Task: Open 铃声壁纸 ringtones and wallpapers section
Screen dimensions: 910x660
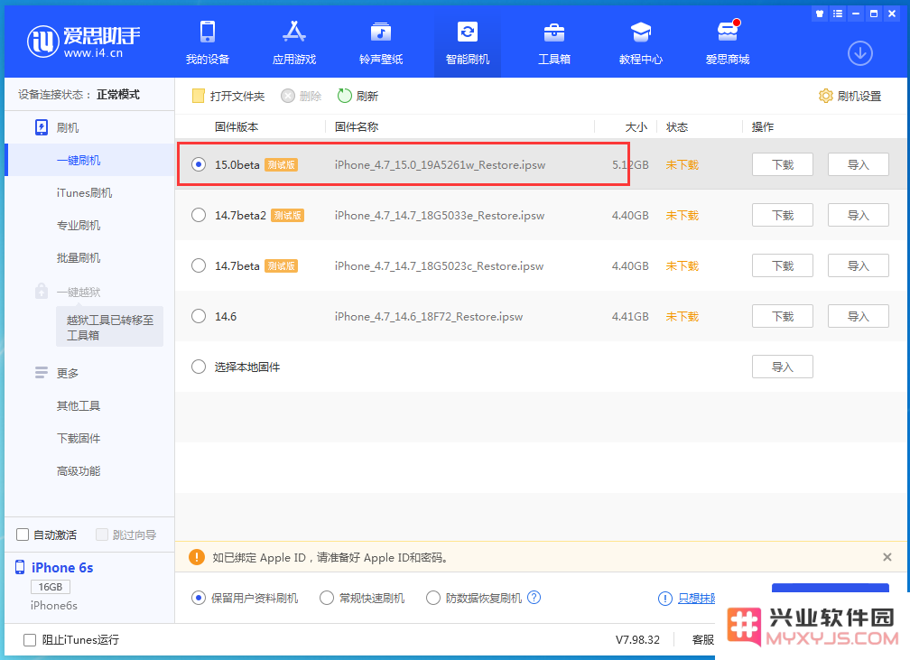Action: (381, 43)
